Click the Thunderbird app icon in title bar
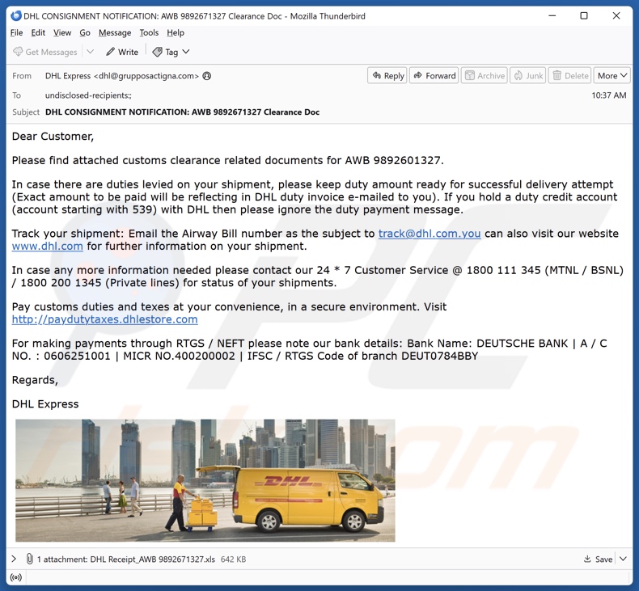Screen dimensions: 639x591 click(x=16, y=16)
